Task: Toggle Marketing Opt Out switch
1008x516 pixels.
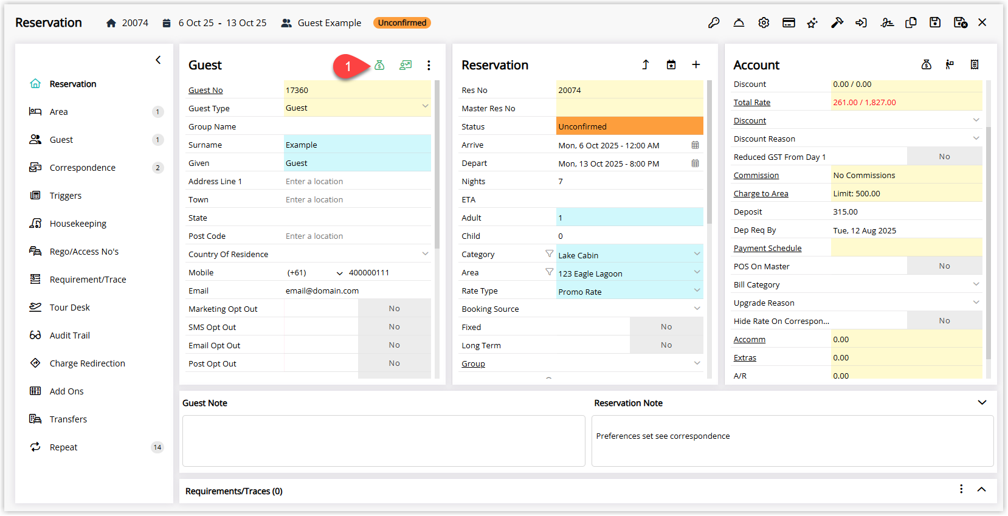Action: click(394, 308)
